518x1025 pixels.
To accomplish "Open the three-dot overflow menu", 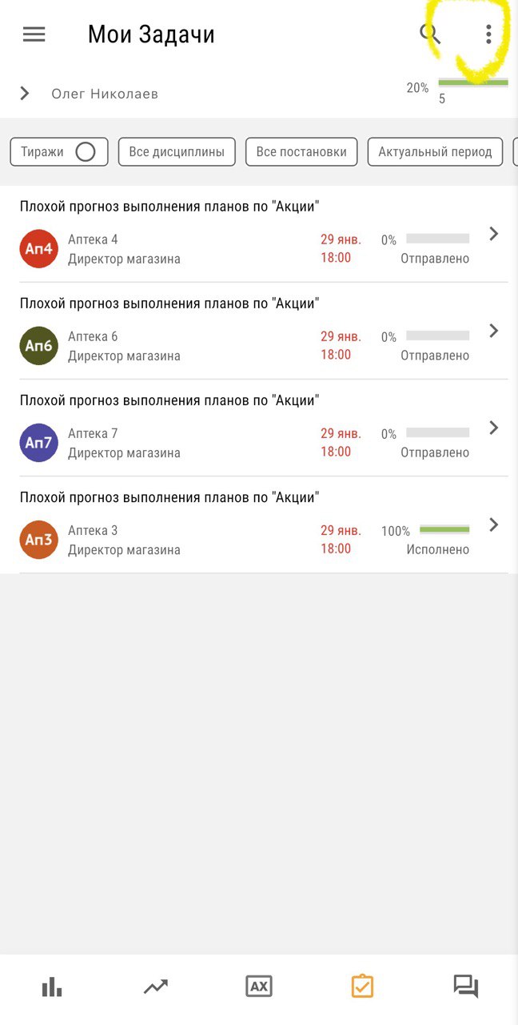I will 488,34.
